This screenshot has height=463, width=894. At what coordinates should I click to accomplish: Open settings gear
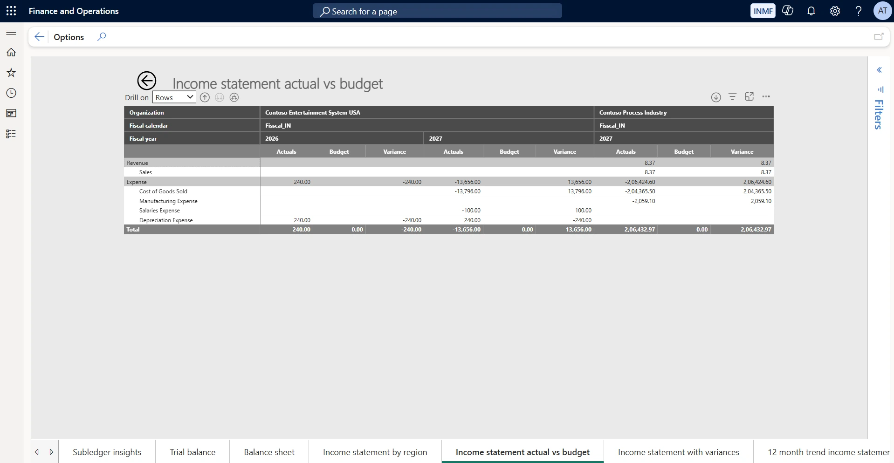coord(835,11)
